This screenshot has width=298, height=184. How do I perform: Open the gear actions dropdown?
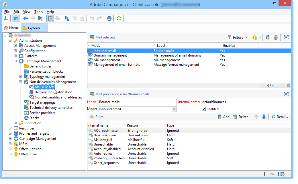pos(256,37)
